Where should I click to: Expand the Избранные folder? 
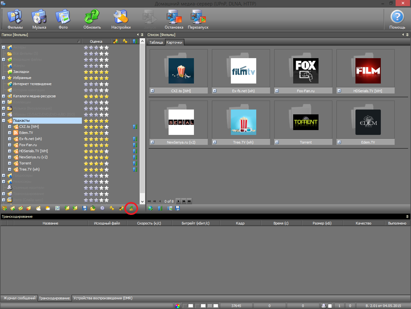point(4,78)
